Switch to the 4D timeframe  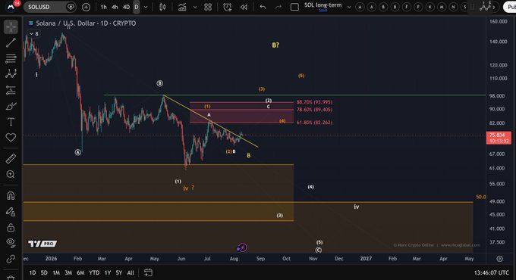point(126,7)
